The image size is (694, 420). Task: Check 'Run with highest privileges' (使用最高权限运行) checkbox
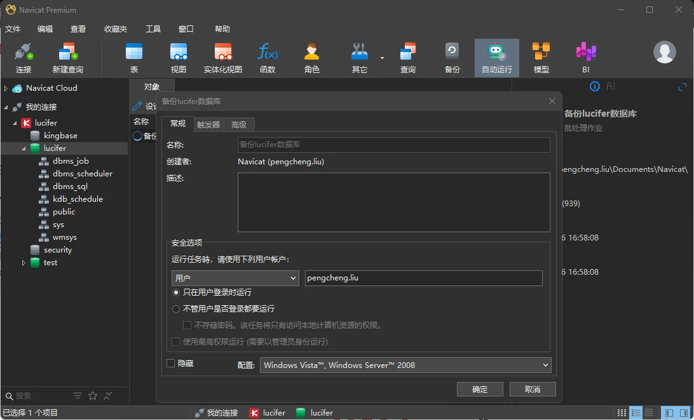coord(175,341)
